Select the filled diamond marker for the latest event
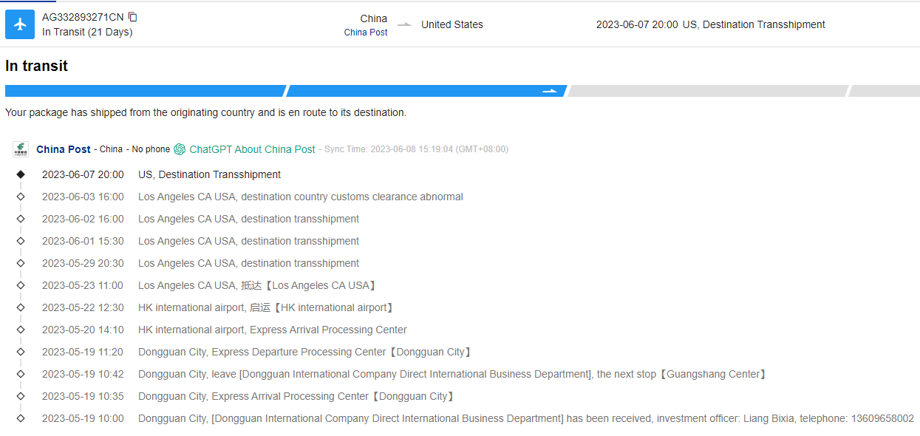The image size is (920, 436). point(21,174)
